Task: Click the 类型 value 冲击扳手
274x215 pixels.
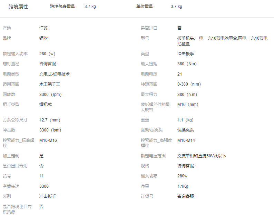Action: pyautogui.click(x=186, y=54)
